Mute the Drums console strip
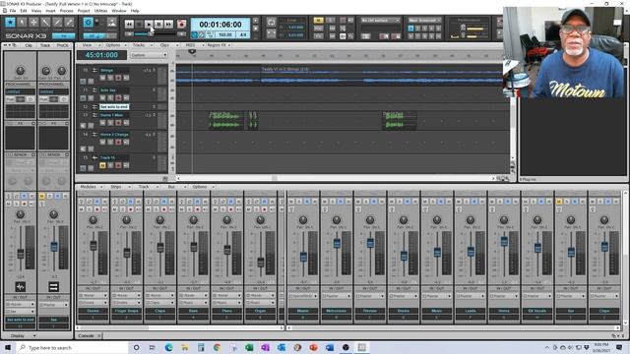Image resolution: width=630 pixels, height=354 pixels. tap(82, 209)
